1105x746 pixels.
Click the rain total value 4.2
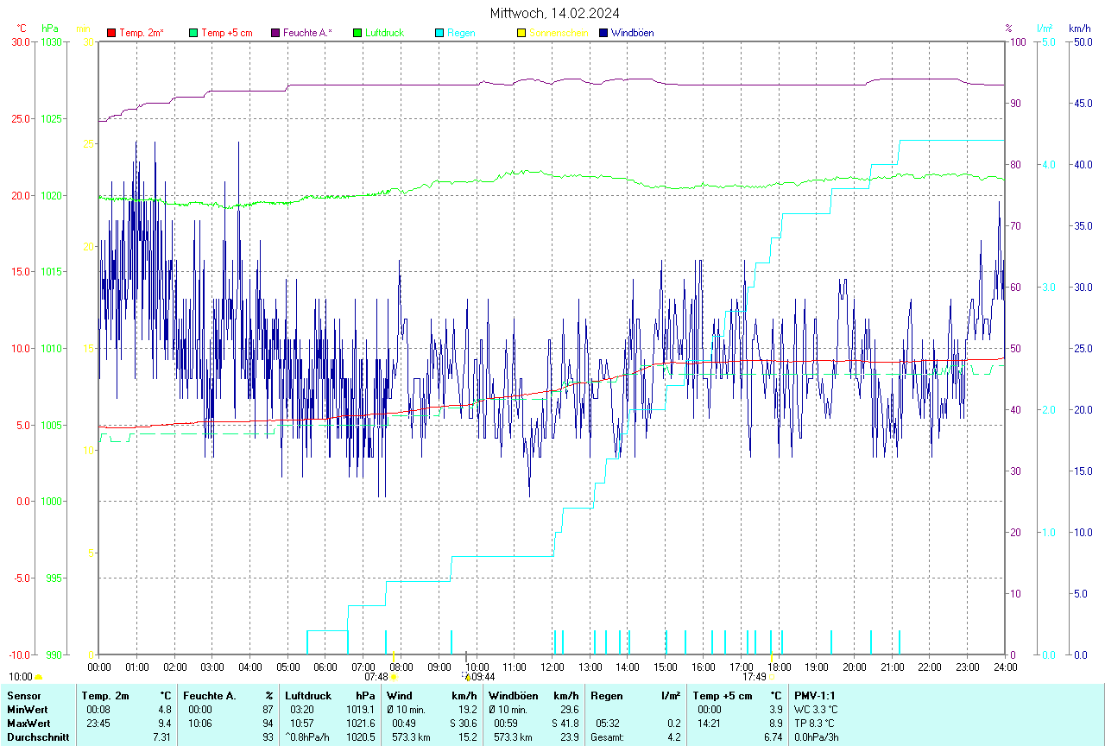pos(673,737)
